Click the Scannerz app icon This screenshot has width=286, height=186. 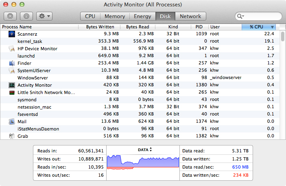pyautogui.click(x=12, y=34)
